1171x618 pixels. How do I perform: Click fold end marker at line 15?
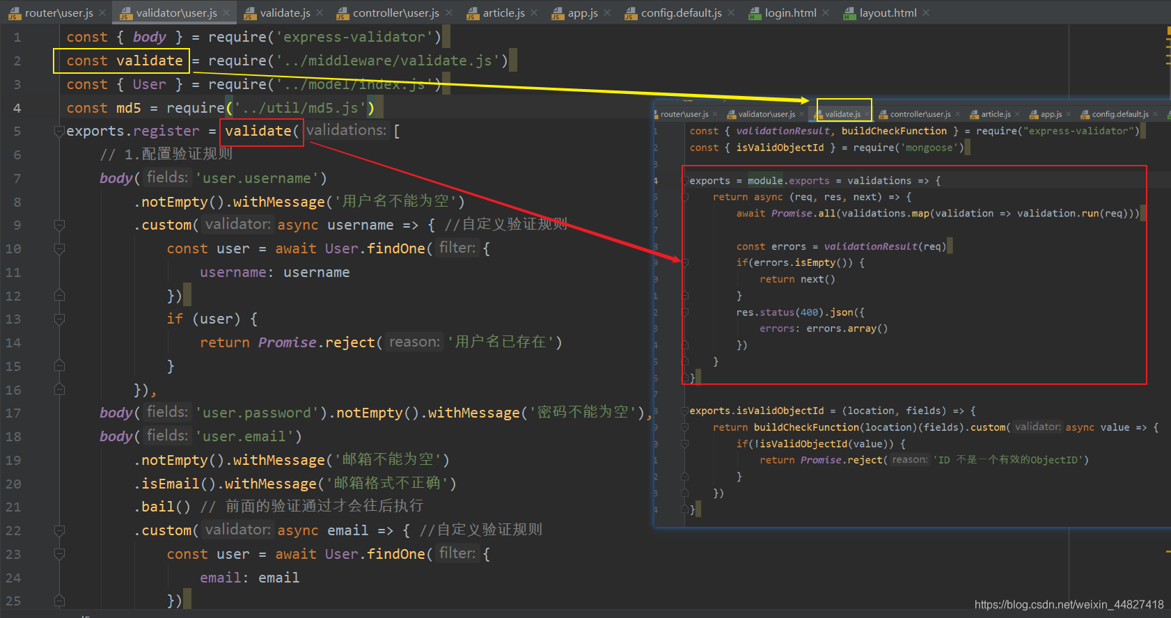pos(60,366)
